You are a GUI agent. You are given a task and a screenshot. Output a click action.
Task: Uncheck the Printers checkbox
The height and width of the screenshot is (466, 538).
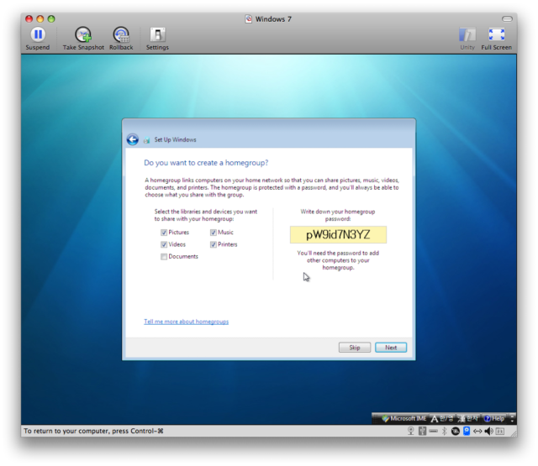tap(213, 244)
